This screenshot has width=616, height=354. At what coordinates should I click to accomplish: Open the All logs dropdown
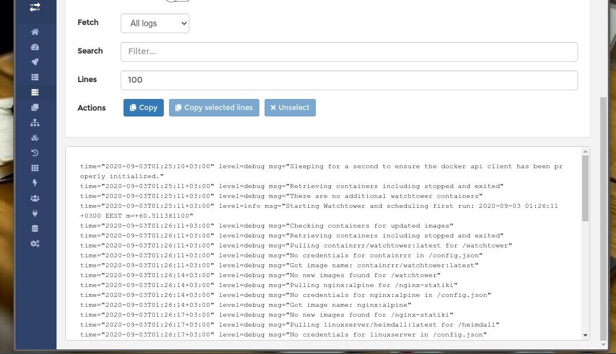154,23
